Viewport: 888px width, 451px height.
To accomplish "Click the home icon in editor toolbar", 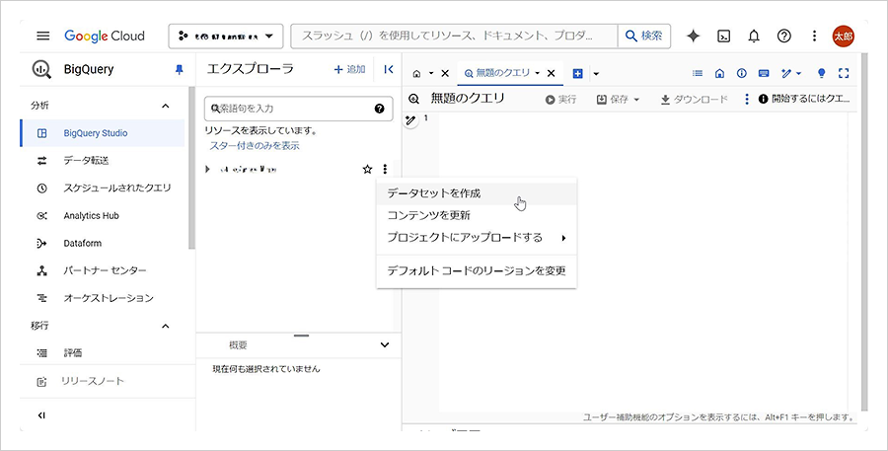I will (720, 73).
